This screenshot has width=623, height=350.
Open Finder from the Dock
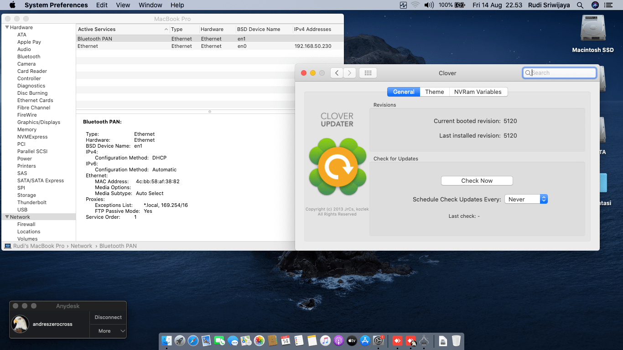(166, 340)
